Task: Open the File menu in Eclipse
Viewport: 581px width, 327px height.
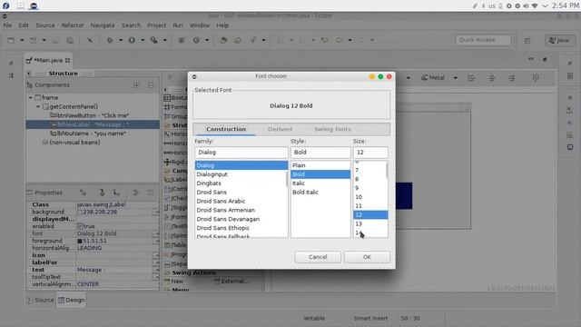Action: [7, 25]
